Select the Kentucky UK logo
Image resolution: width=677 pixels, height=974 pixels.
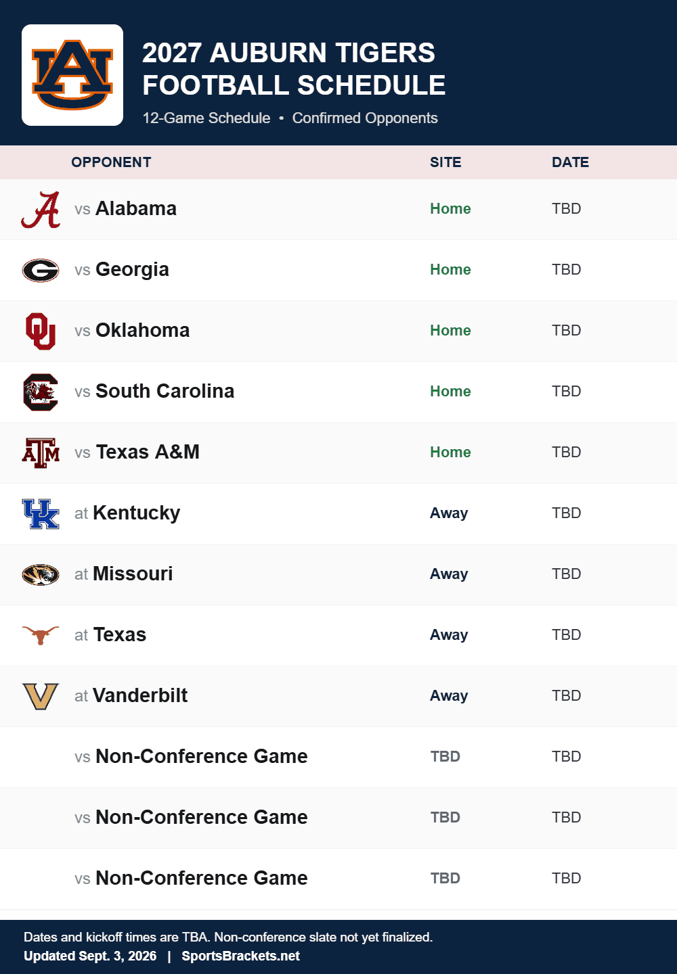[x=41, y=514]
